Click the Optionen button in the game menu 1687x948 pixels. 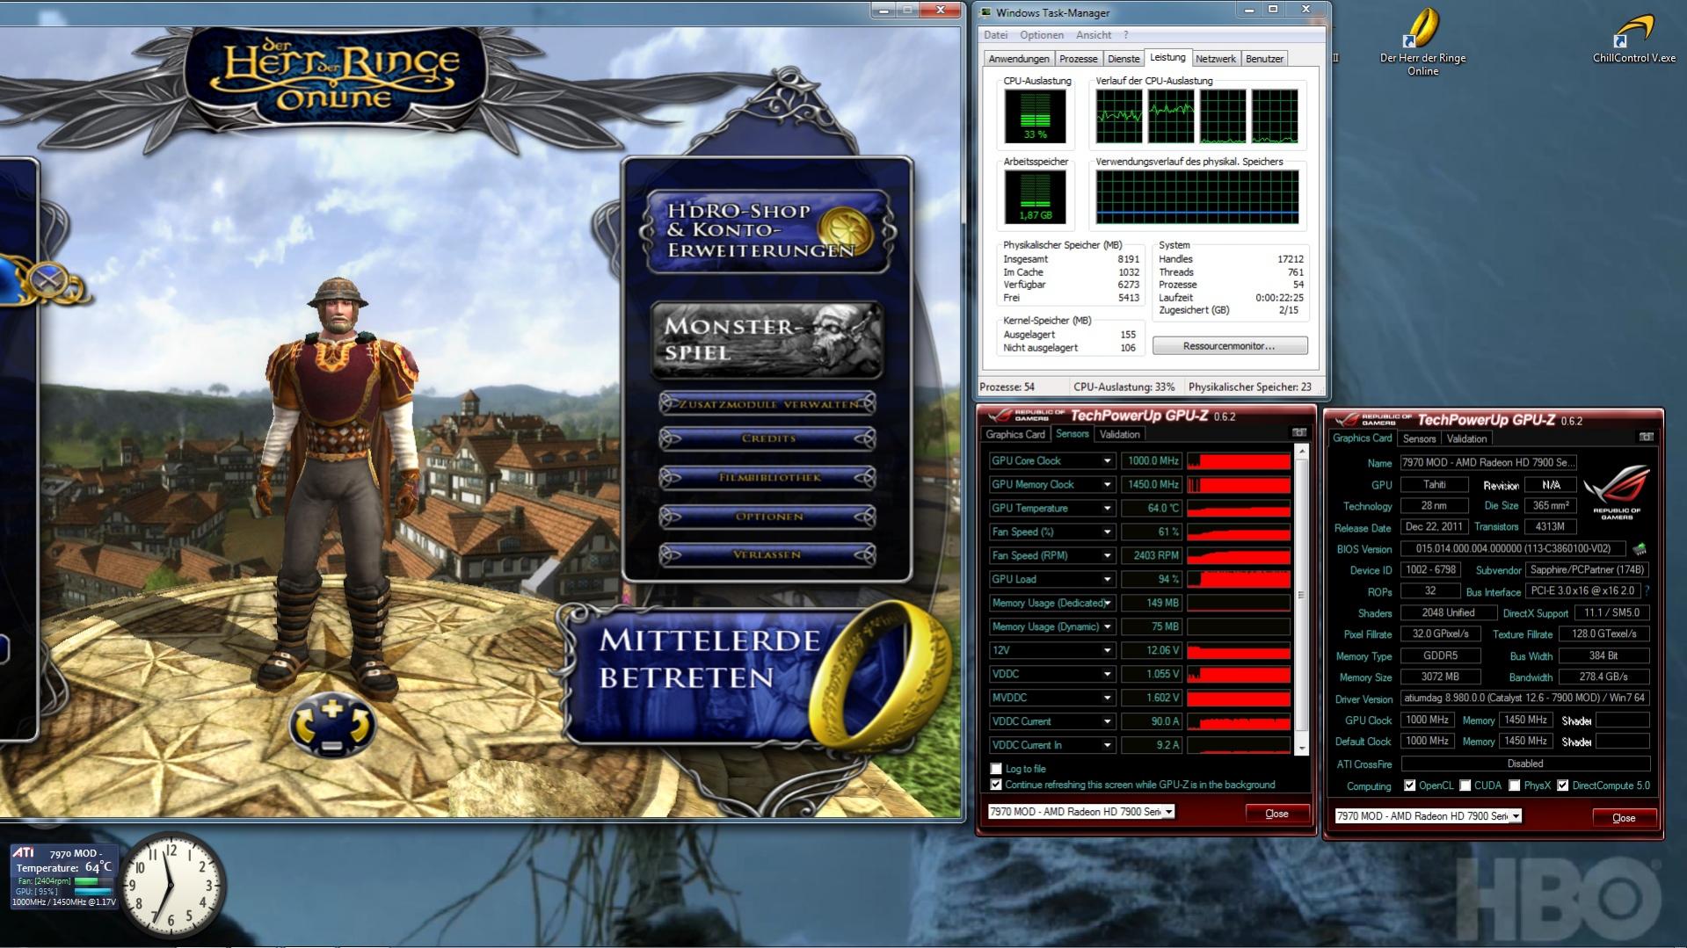pyautogui.click(x=767, y=516)
